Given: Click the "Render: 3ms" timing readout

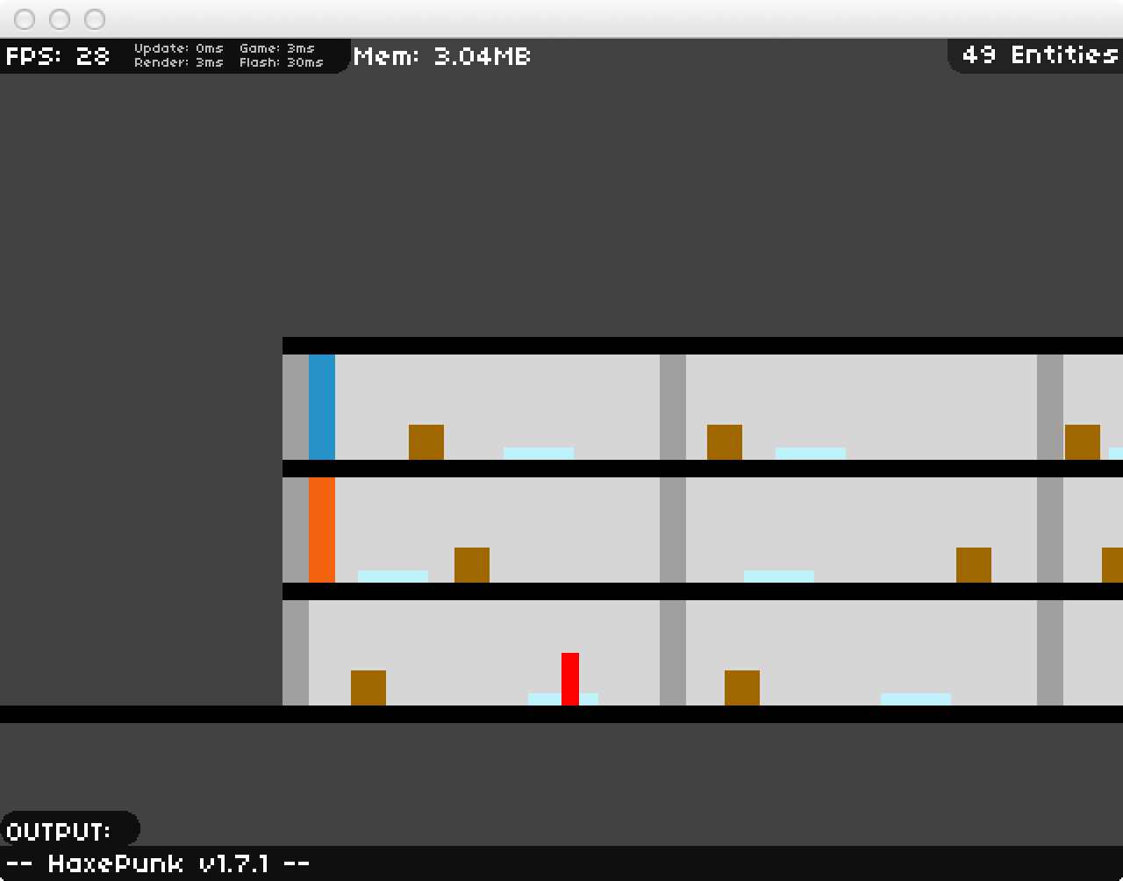Looking at the screenshot, I should tap(179, 62).
